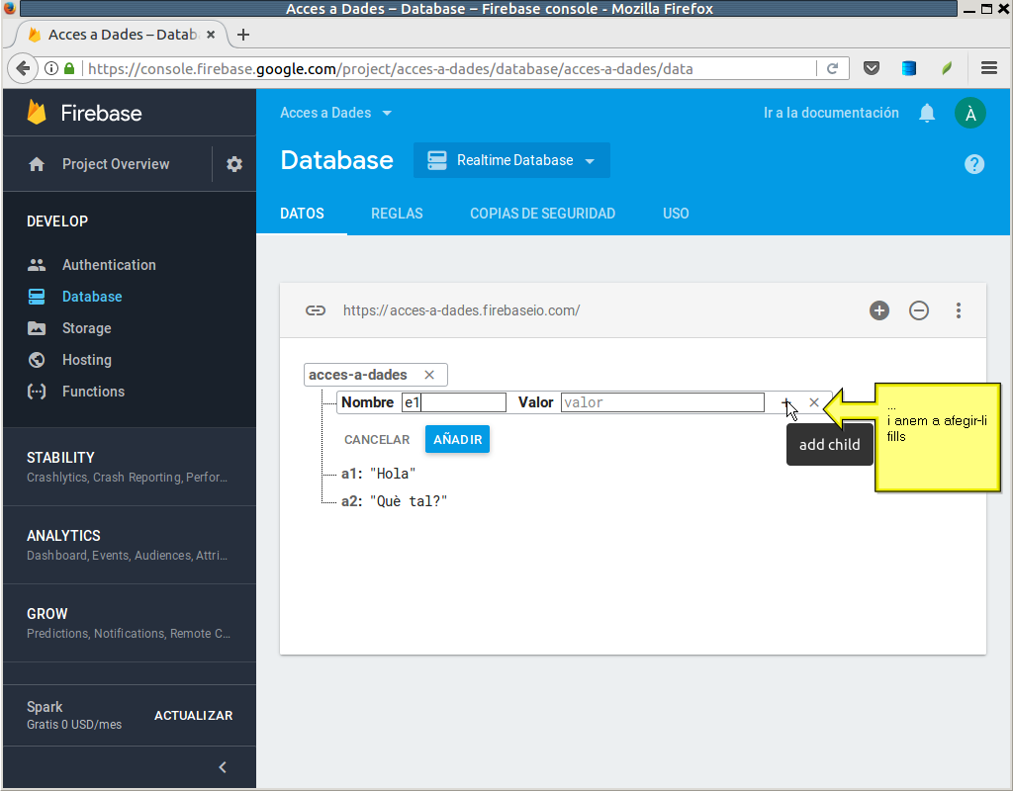Open a new browser tab
Viewport: 1013px width, 791px height.
pyautogui.click(x=243, y=35)
